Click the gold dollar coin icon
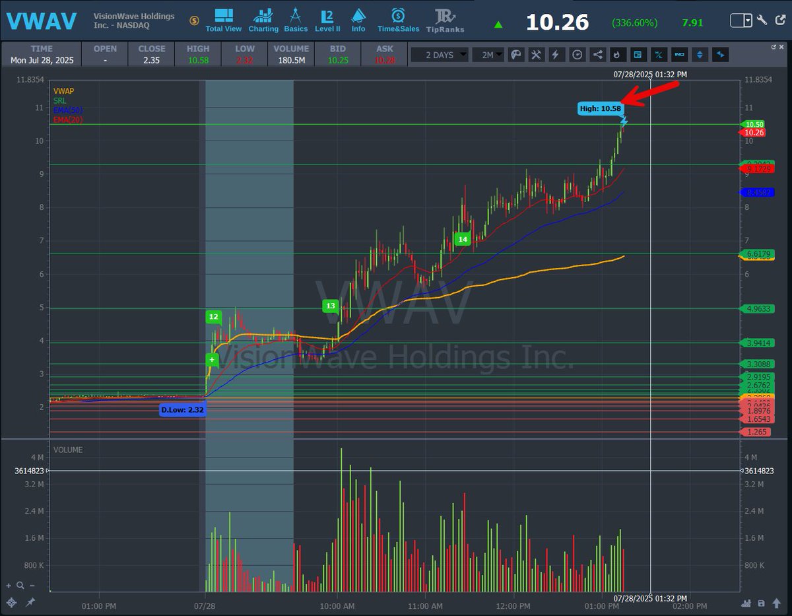 click(194, 20)
